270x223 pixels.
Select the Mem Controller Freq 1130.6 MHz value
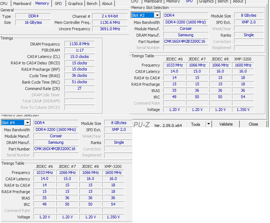tap(110, 22)
